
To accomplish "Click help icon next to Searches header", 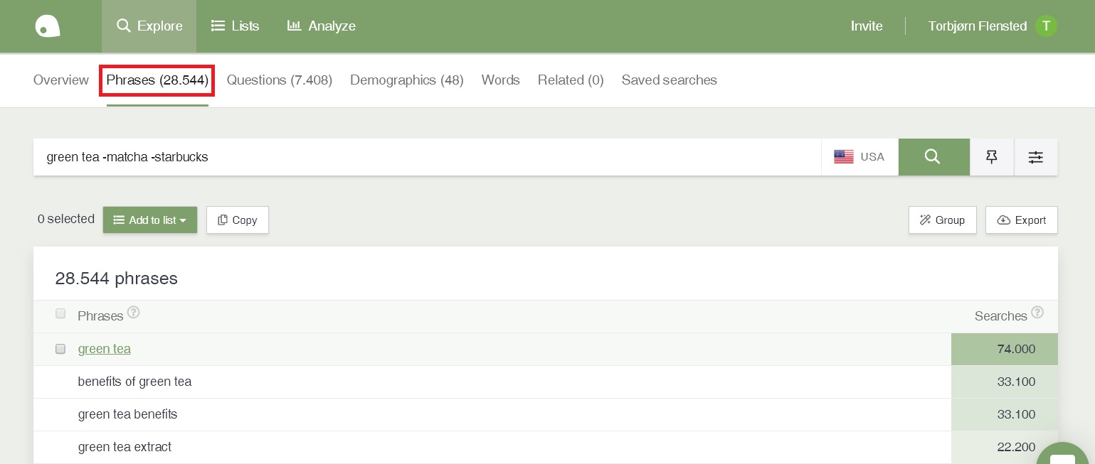I will [x=1037, y=313].
